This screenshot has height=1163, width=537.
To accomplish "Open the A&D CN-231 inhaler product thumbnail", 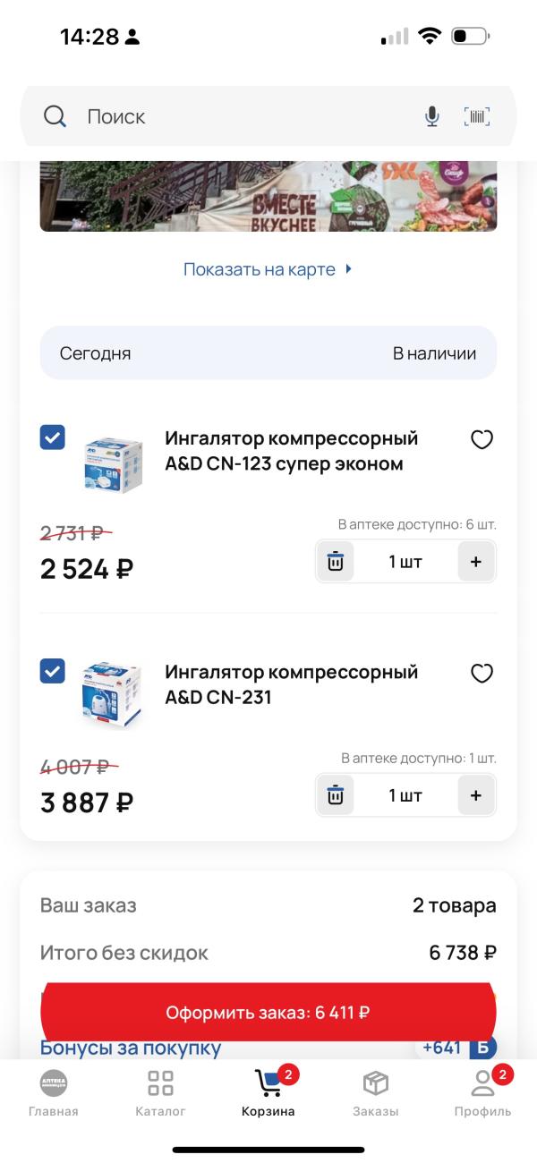I will click(113, 694).
